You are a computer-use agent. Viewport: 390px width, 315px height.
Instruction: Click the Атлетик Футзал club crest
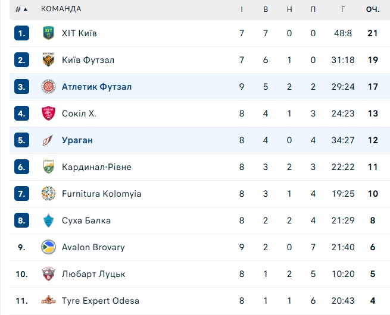pos(48,87)
